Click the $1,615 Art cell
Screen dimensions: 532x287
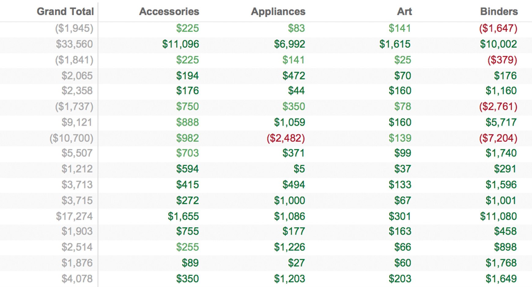[395, 44]
